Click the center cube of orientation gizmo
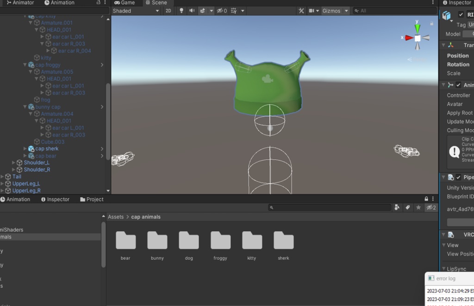The width and height of the screenshot is (474, 306). [418, 38]
